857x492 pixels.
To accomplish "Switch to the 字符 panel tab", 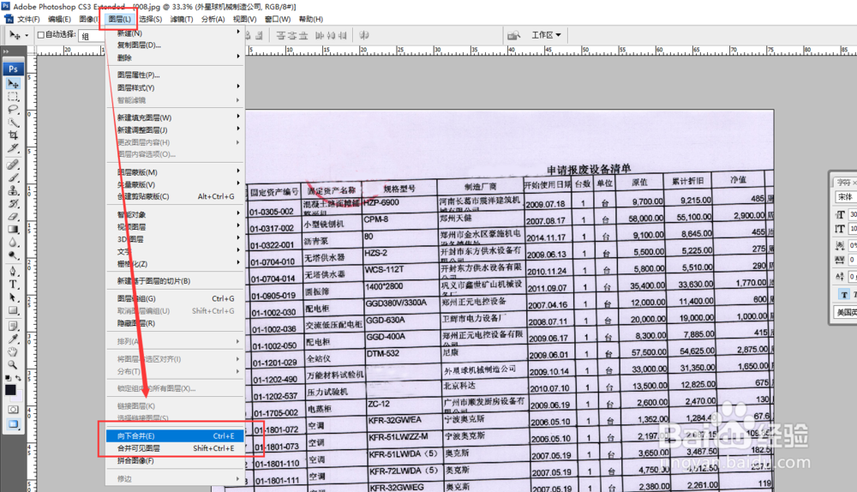I will coord(844,182).
